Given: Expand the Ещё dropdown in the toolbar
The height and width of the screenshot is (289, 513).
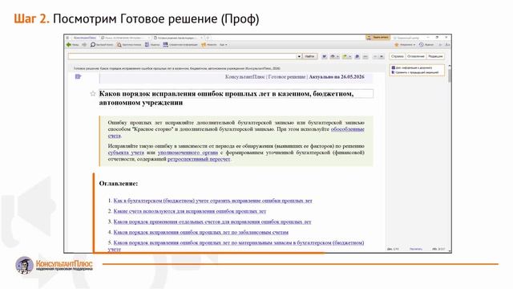Looking at the screenshot, I should coord(223,45).
